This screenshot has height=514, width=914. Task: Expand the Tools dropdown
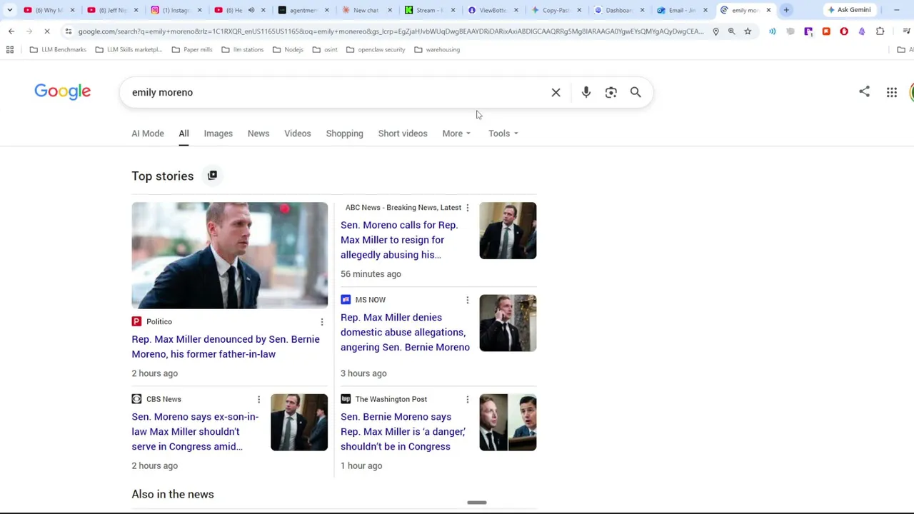(503, 133)
